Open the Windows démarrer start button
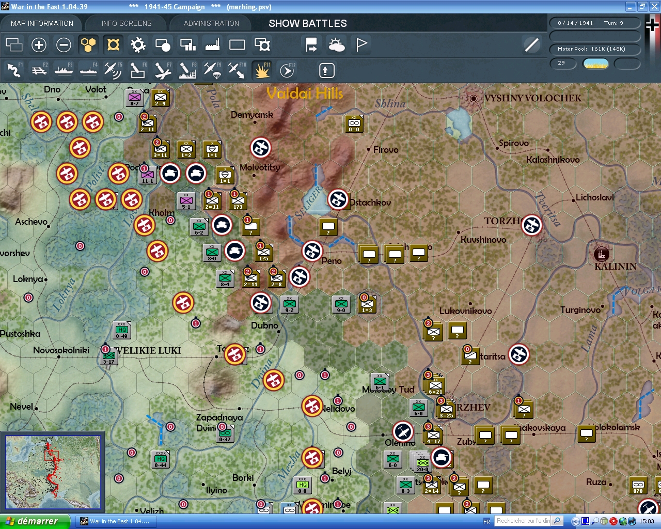This screenshot has width=661, height=529. click(x=35, y=521)
